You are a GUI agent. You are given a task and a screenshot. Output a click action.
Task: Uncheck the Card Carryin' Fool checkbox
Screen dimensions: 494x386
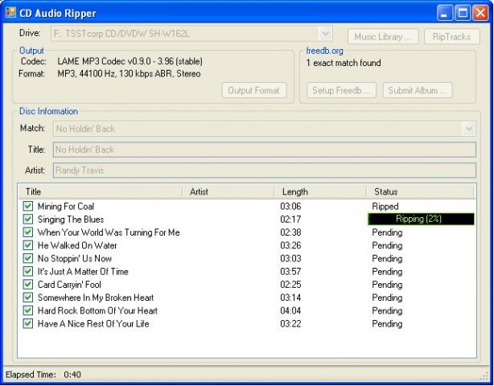point(27,285)
